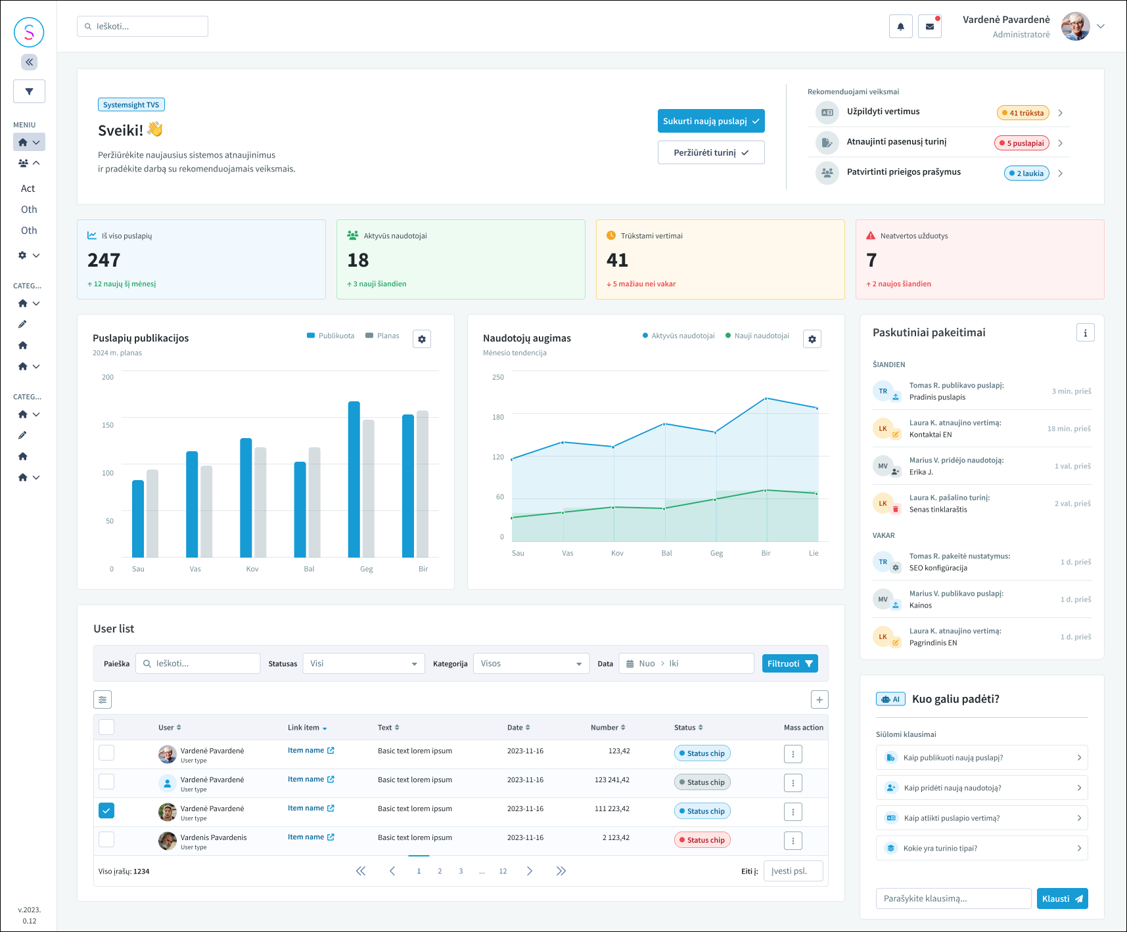Click the top Ieškoti search field
The width and height of the screenshot is (1127, 932).
143,26
